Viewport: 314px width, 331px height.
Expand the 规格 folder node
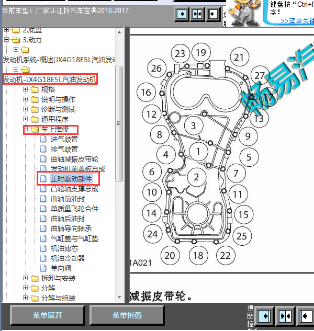click(25, 89)
